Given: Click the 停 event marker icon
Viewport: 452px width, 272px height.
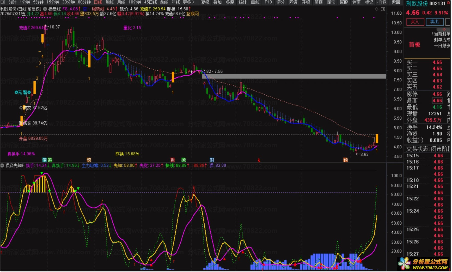Looking at the screenshot, I should [45, 160].
